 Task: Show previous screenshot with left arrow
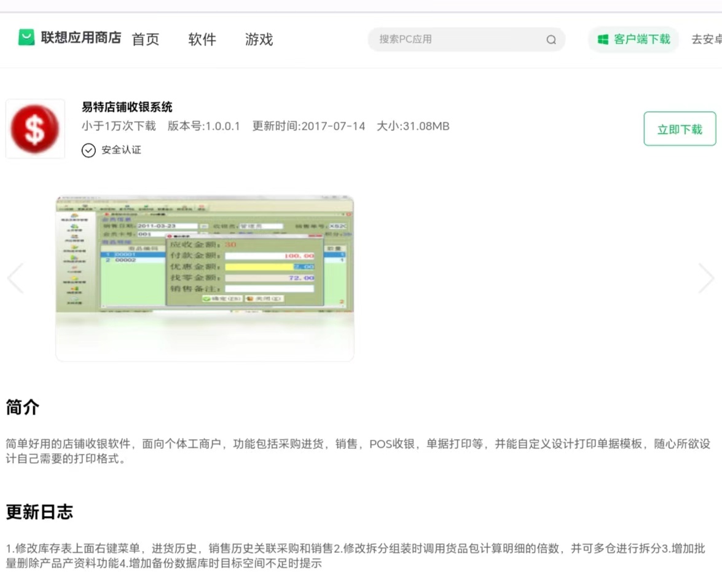pos(15,278)
